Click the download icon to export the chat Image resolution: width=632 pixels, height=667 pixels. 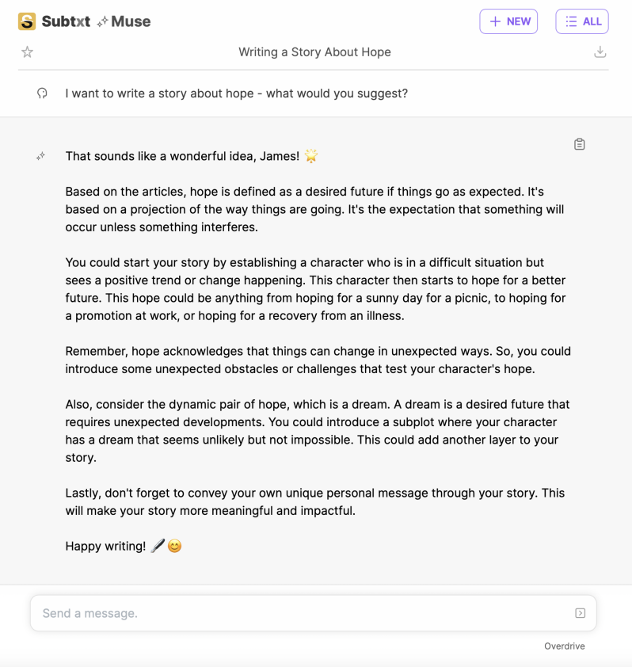coord(602,51)
